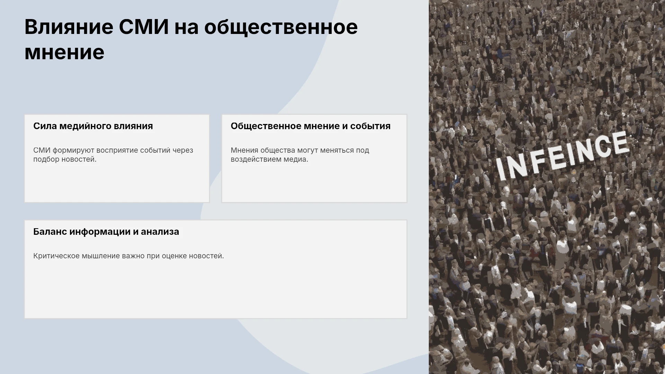Screen dimensions: 665x374
Task: Select the 'Критическое мышление важно при оценке новостей' line
Action: 128,256
